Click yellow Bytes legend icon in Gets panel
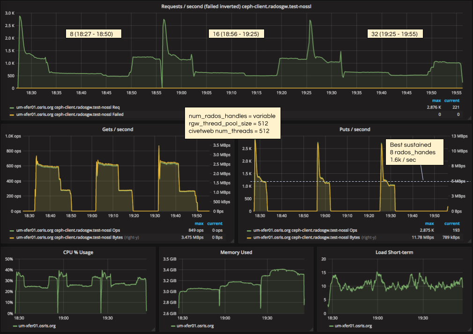 (11, 237)
